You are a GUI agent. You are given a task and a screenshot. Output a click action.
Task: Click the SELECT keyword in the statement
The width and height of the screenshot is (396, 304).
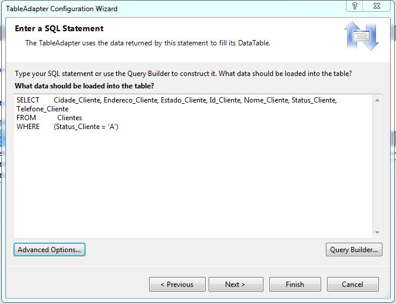coord(28,100)
